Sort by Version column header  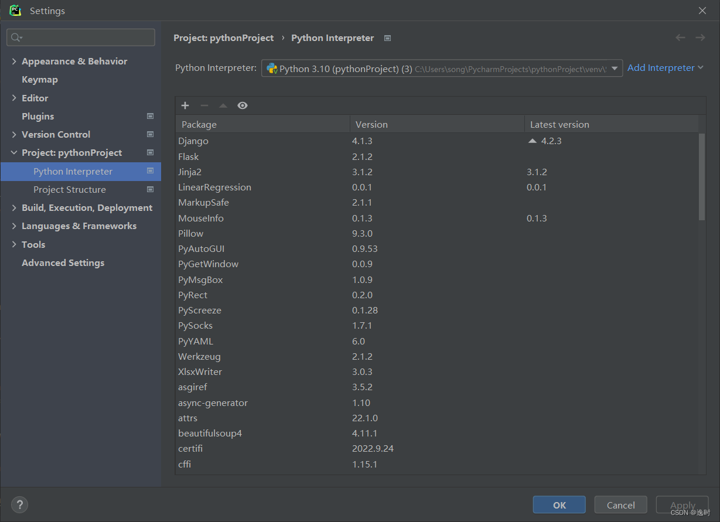click(x=437, y=124)
